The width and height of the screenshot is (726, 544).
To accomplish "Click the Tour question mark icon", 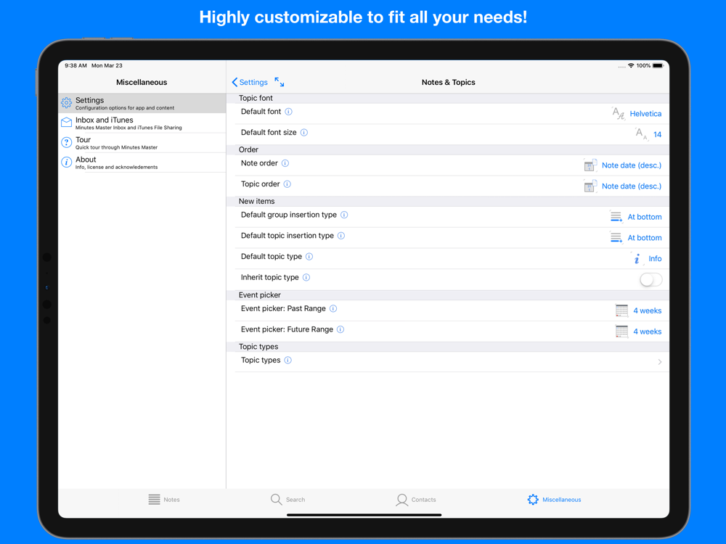I will [x=67, y=142].
